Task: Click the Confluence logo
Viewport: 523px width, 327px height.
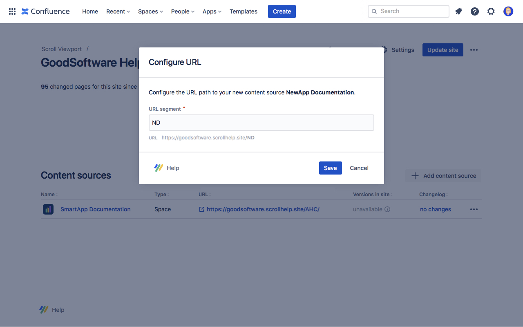Action: (x=45, y=11)
